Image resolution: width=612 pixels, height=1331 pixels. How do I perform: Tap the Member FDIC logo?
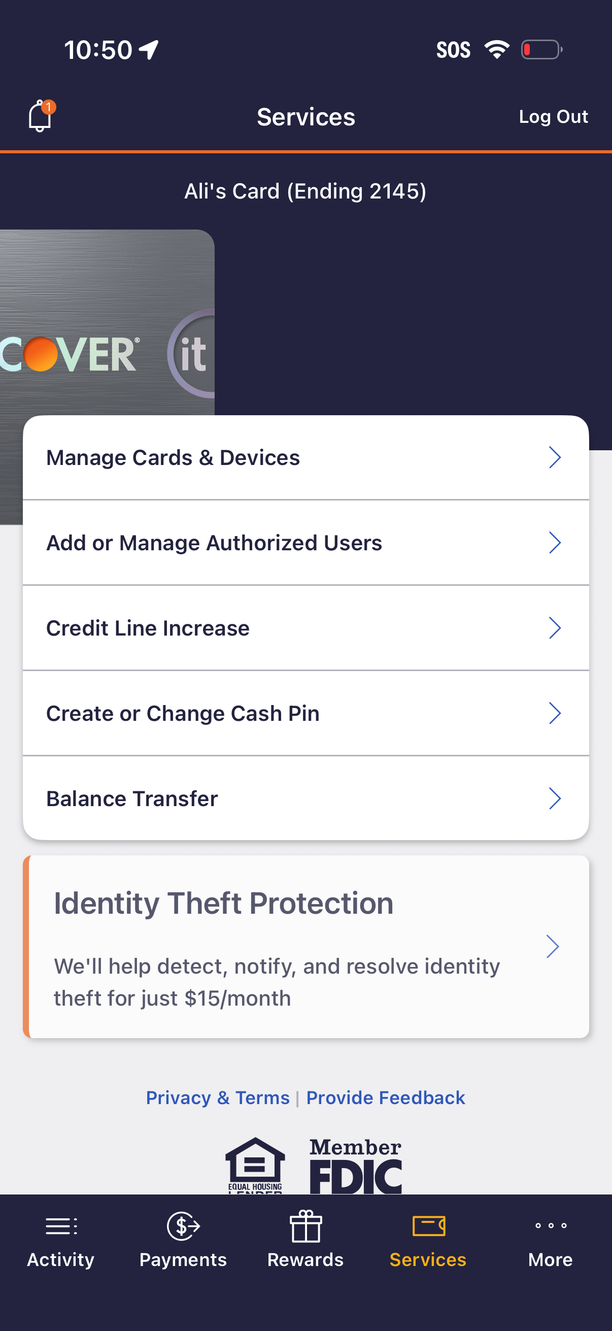click(355, 1166)
